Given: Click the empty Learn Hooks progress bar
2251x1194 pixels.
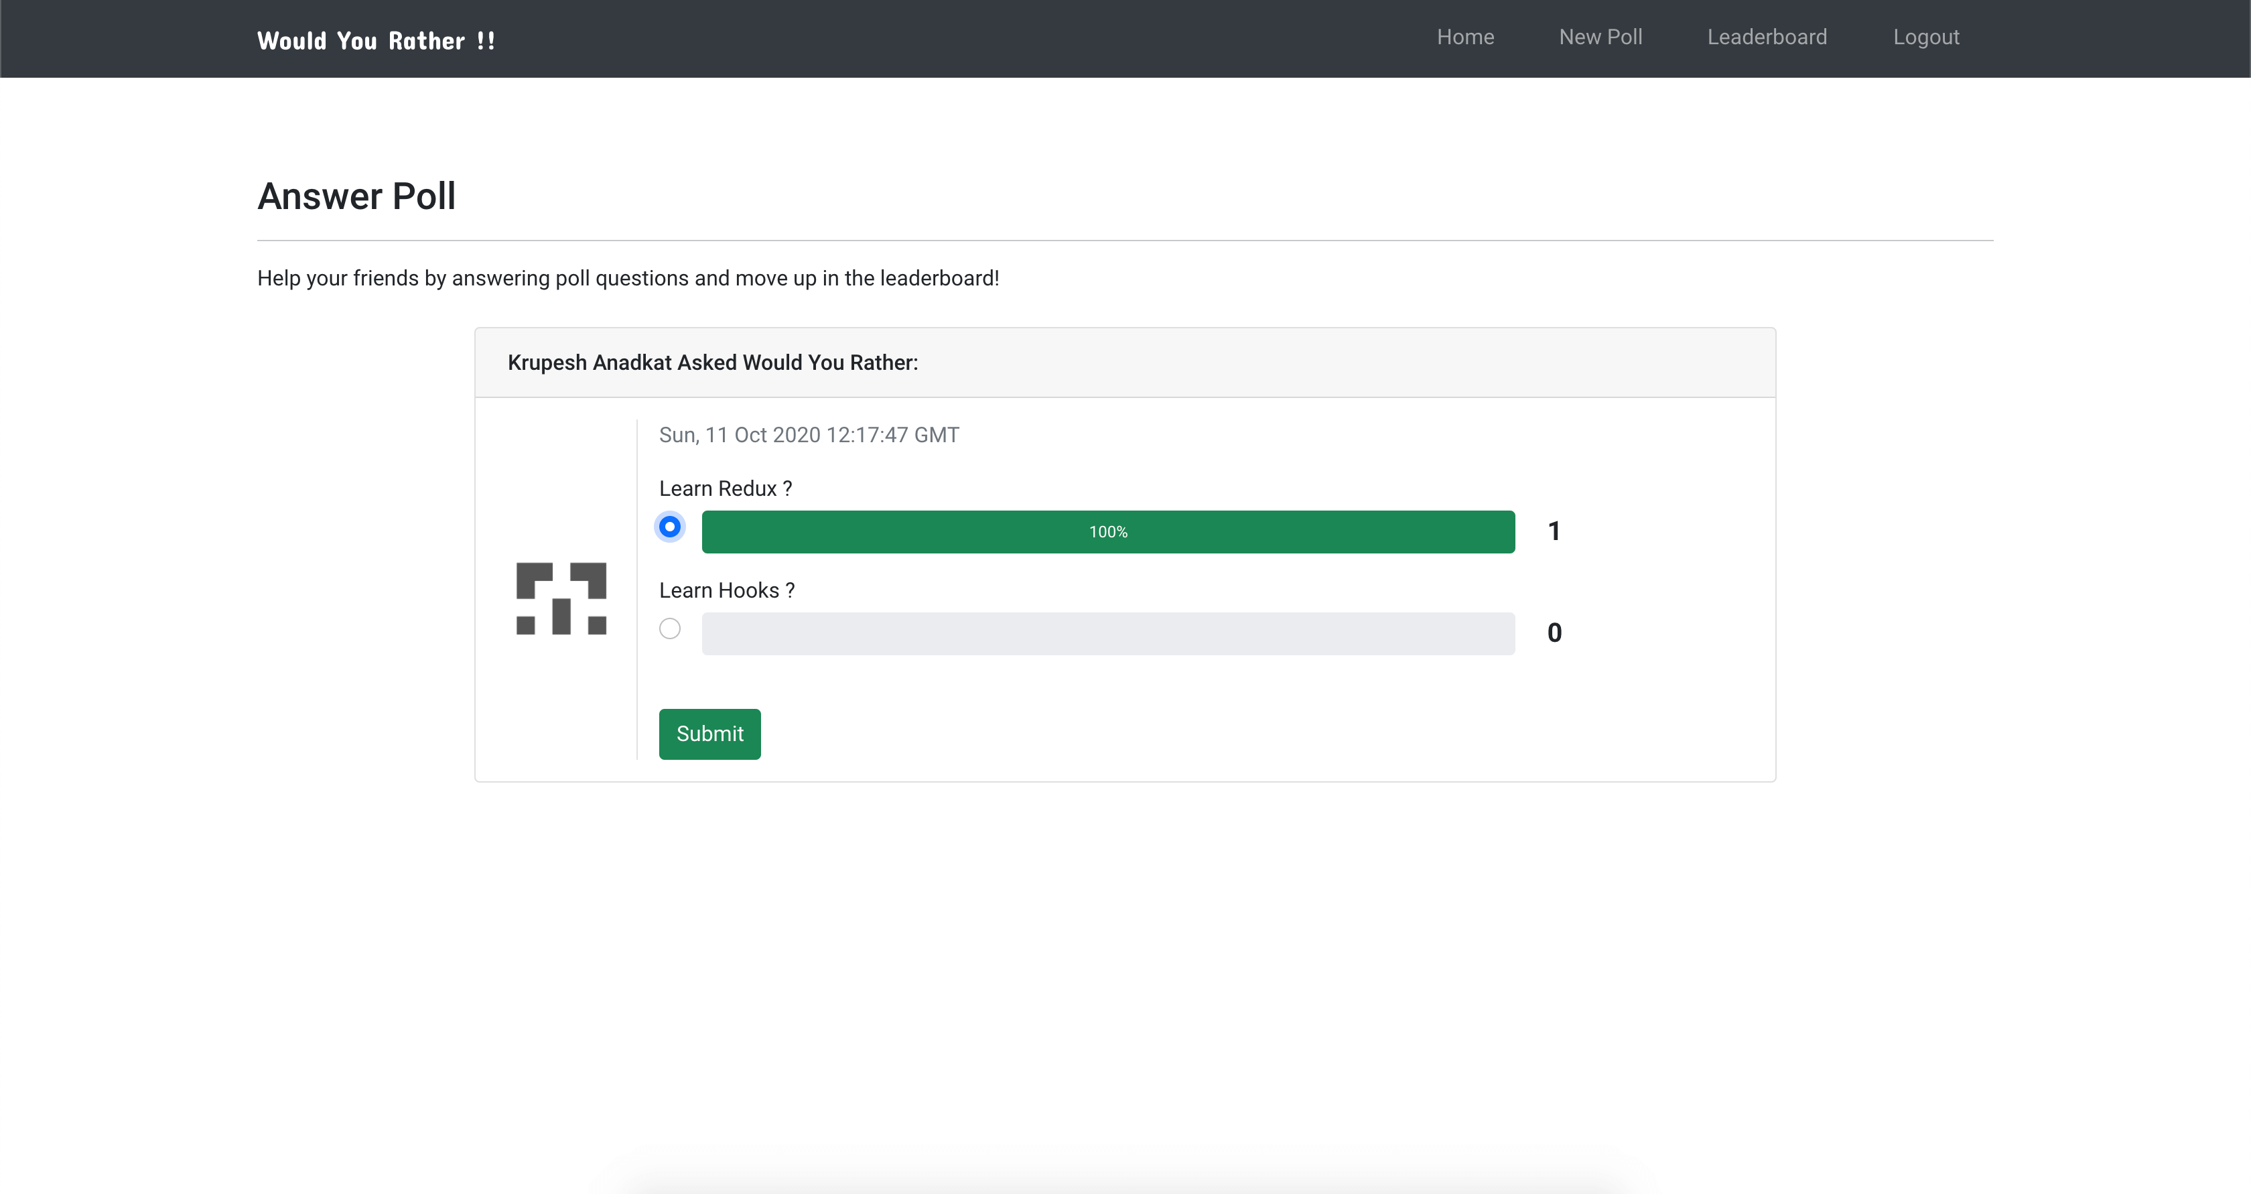Looking at the screenshot, I should coord(1107,634).
